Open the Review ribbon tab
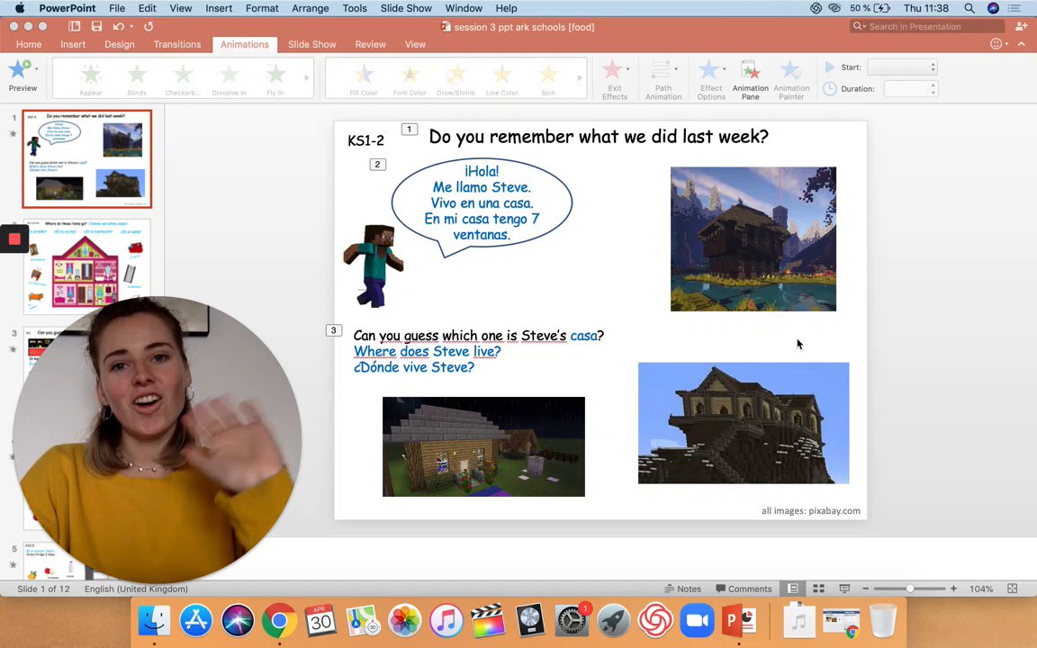The width and height of the screenshot is (1037, 648). (370, 44)
